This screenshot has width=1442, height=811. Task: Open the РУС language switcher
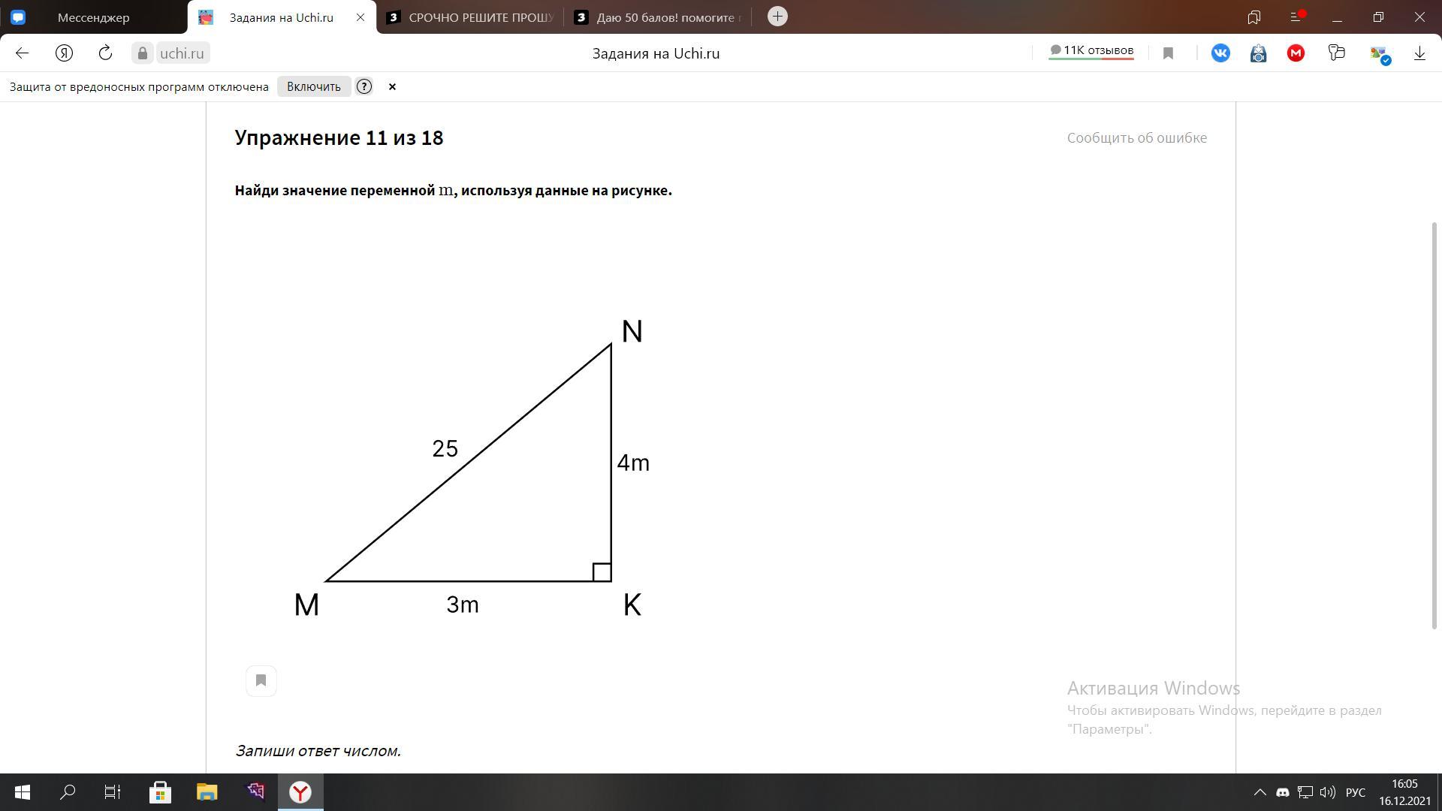pyautogui.click(x=1356, y=792)
